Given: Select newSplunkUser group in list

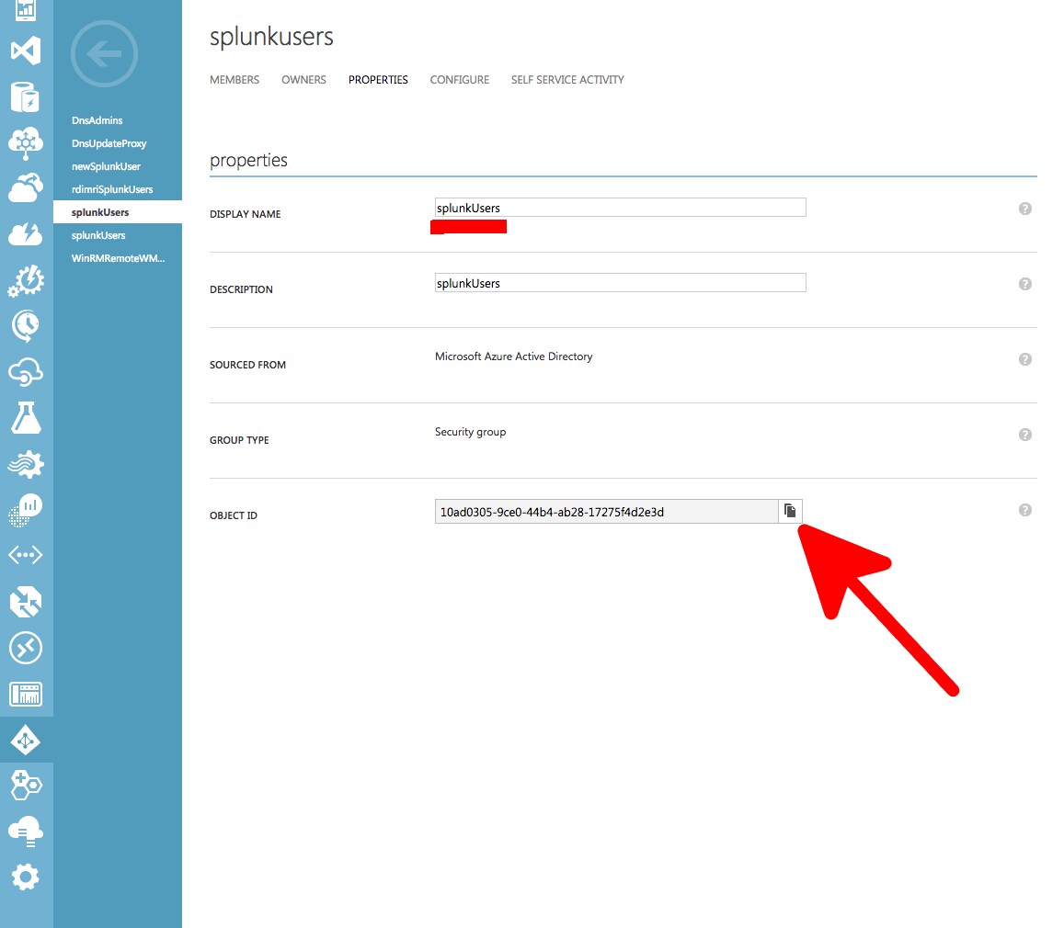Looking at the screenshot, I should coord(106,166).
